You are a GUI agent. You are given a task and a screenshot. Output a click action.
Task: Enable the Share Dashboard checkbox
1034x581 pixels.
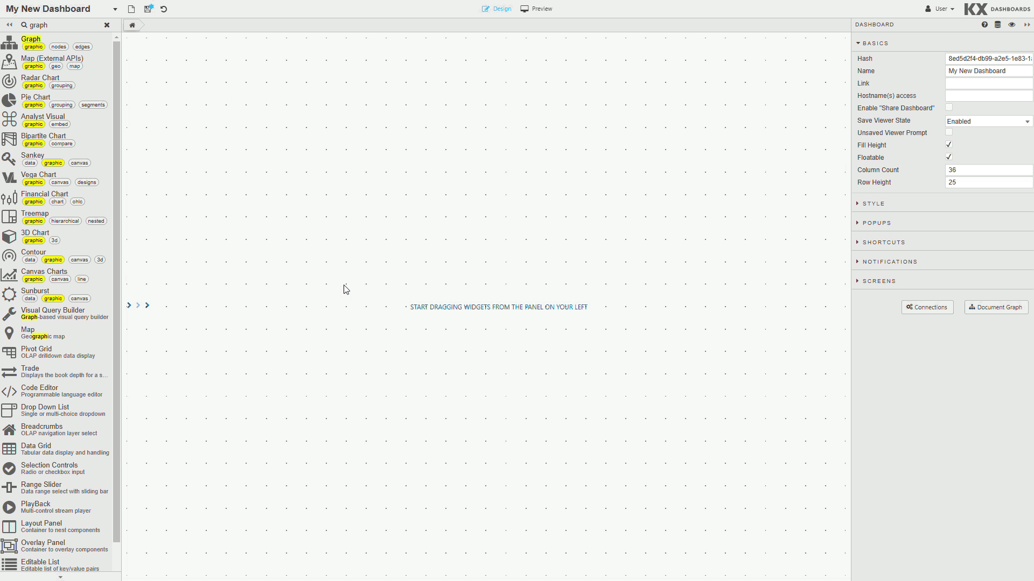point(949,107)
